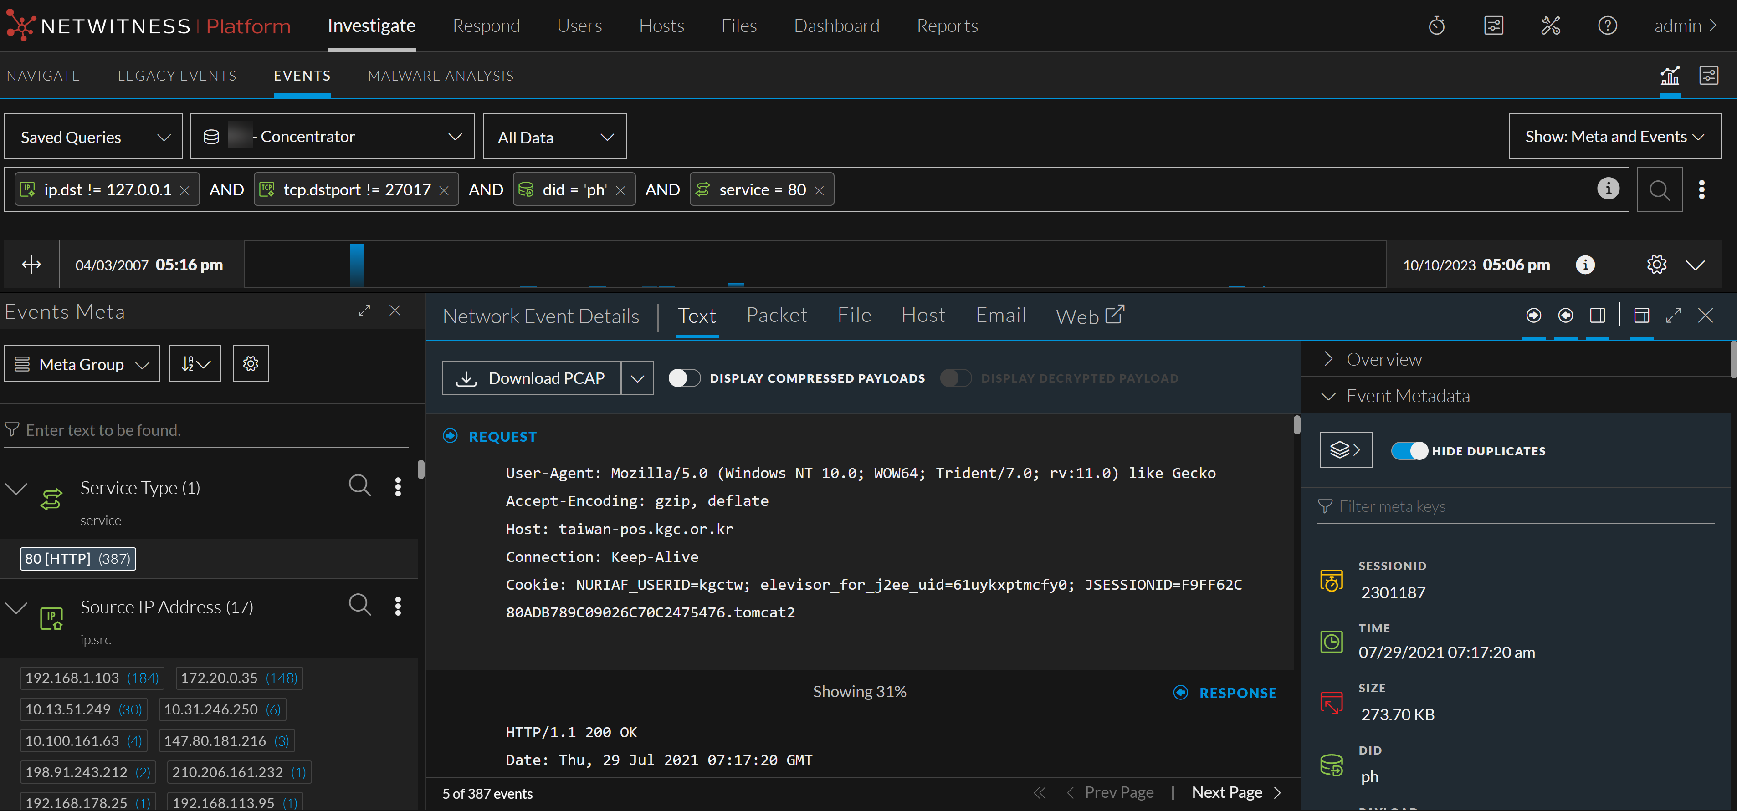Click the 192.168.1.103 source IP value
The image size is (1737, 811).
[x=72, y=678]
